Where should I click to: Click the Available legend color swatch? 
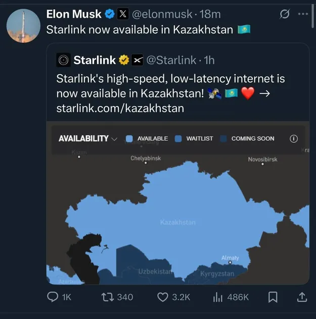tap(129, 139)
